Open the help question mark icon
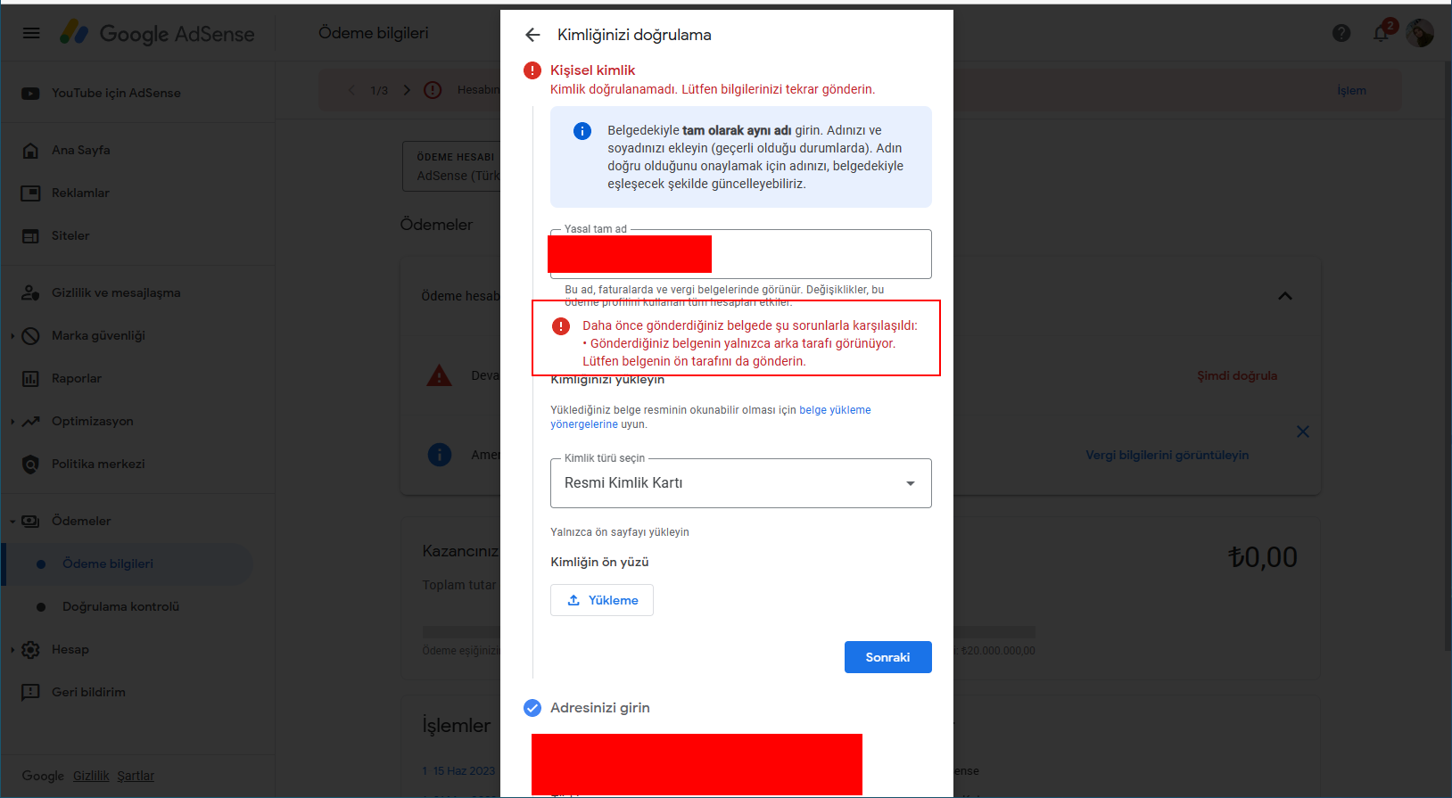The width and height of the screenshot is (1452, 798). click(1341, 33)
